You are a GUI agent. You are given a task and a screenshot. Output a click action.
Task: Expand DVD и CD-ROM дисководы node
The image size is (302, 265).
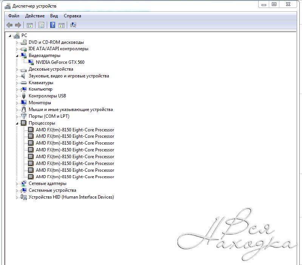click(17, 42)
